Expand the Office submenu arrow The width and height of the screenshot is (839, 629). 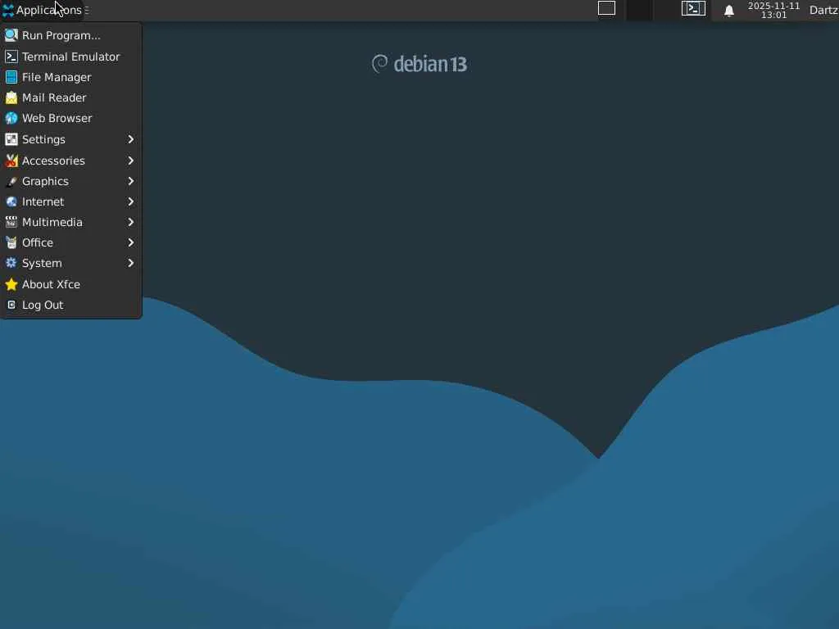coord(130,242)
